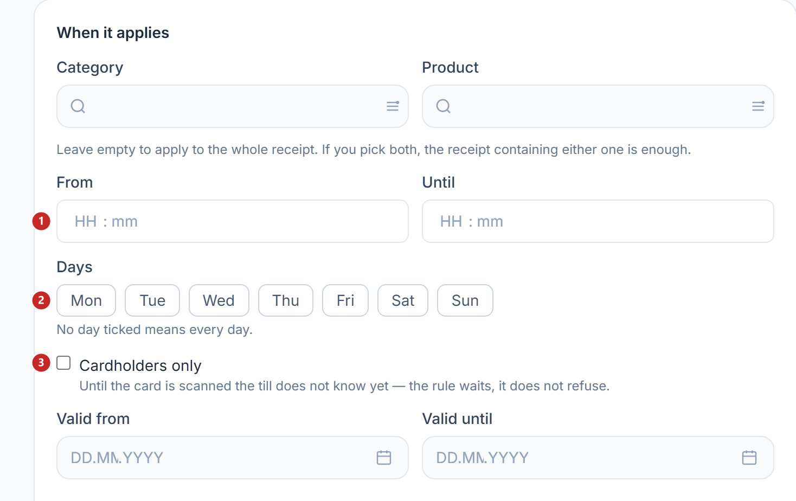Click the 'Until the card is scanned' note
Screen dimensions: 796x501
click(344, 386)
